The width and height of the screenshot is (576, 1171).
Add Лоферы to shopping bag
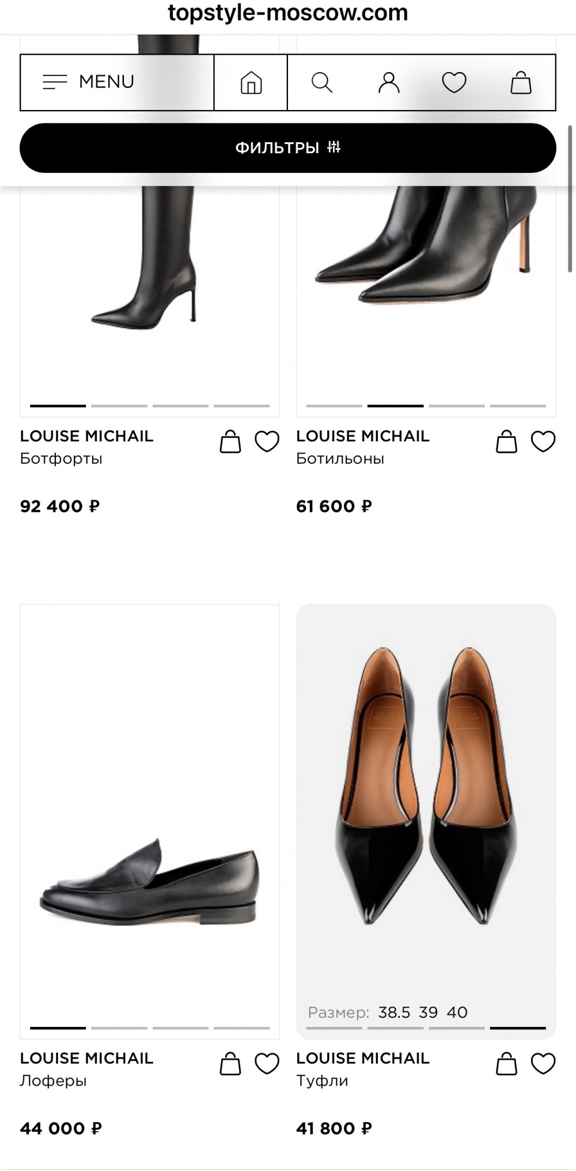230,1064
